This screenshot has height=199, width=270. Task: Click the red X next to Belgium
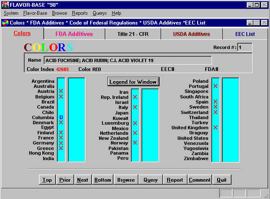pyautogui.click(x=61, y=97)
